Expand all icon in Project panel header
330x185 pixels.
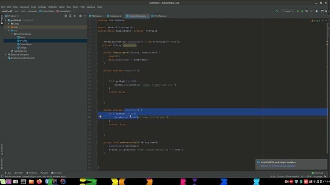[70, 16]
